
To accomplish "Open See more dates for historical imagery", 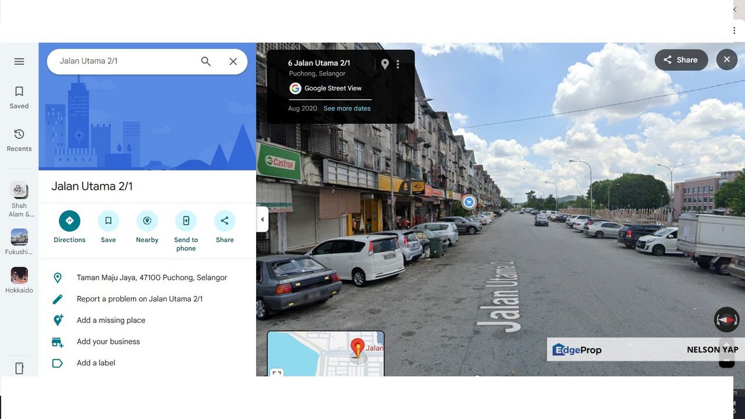I will click(347, 108).
